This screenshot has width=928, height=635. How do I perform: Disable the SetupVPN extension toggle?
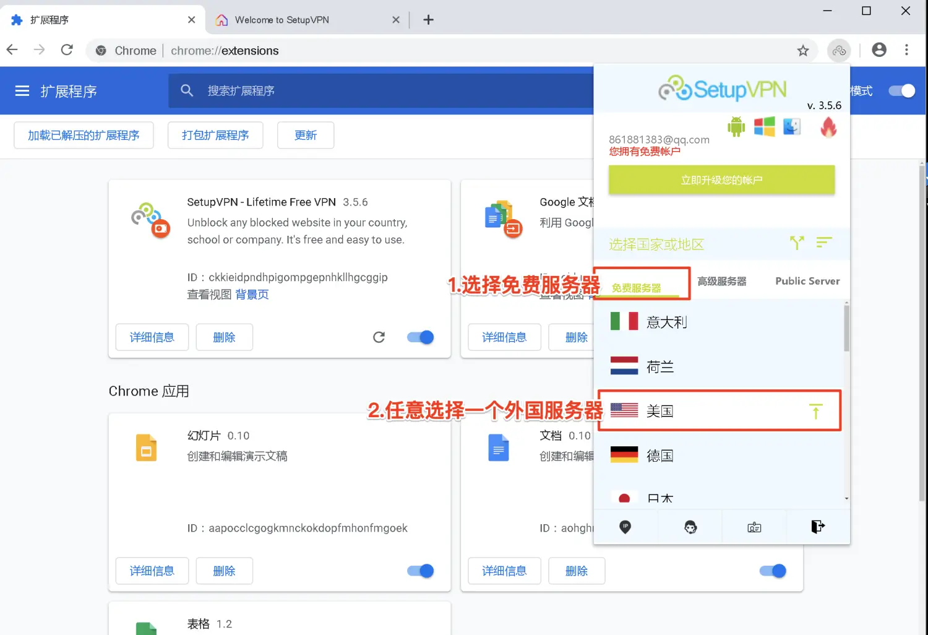pyautogui.click(x=421, y=337)
